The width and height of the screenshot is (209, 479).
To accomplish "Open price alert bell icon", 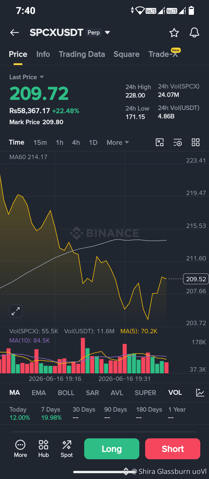I will click(x=194, y=33).
